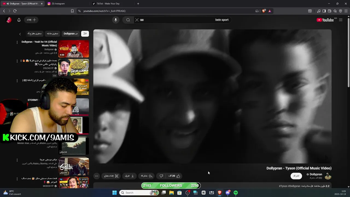The width and height of the screenshot is (350, 197).
Task: Share the video using the arrow button
Action: (147, 176)
